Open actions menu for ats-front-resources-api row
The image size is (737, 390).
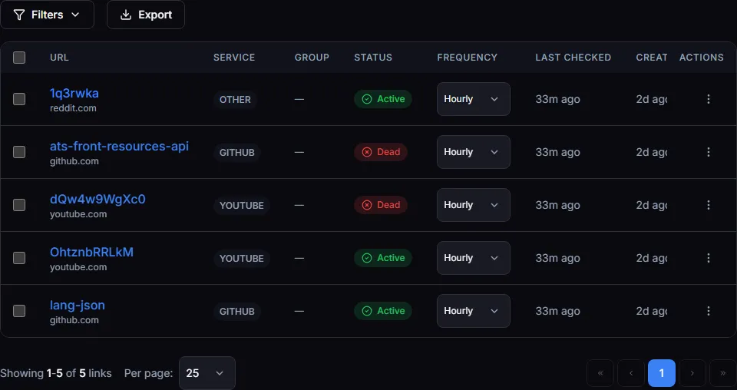708,152
